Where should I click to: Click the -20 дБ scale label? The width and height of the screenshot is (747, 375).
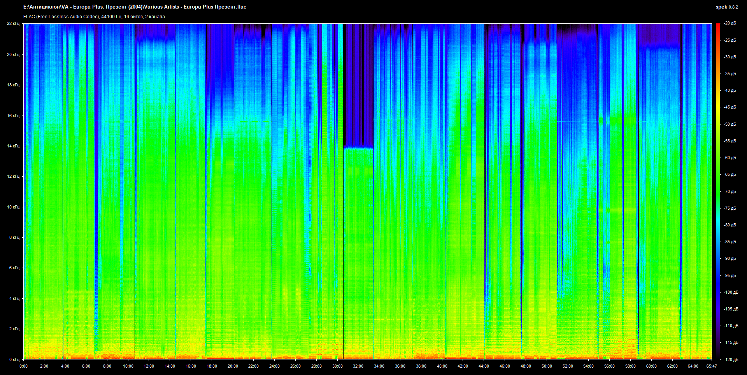(x=730, y=23)
